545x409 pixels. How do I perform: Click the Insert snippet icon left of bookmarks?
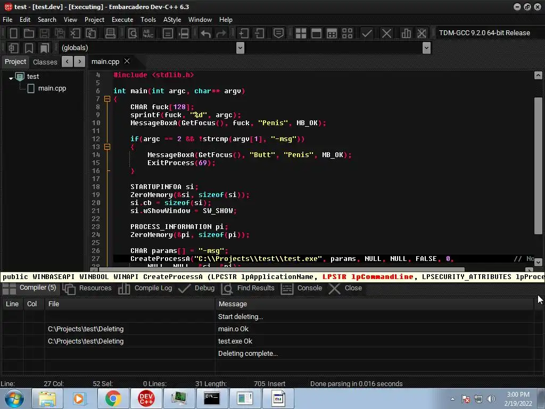click(13, 48)
